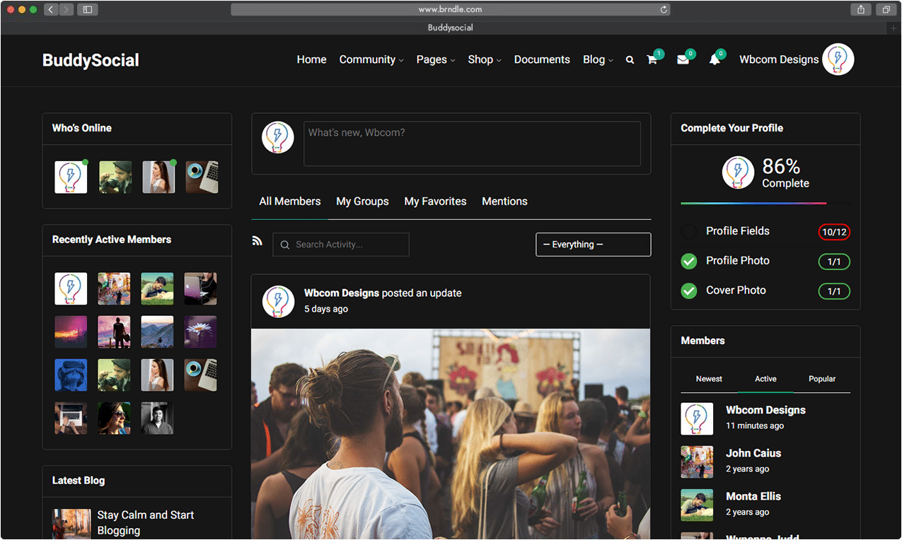The image size is (902, 540).
Task: Click the '11 minutes ago' text
Action: coord(755,426)
